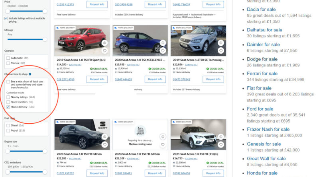Viewport: 319px width, 177px height.
Task: Request info for the 2019 Arona FR Sport
Action: point(97,80)
